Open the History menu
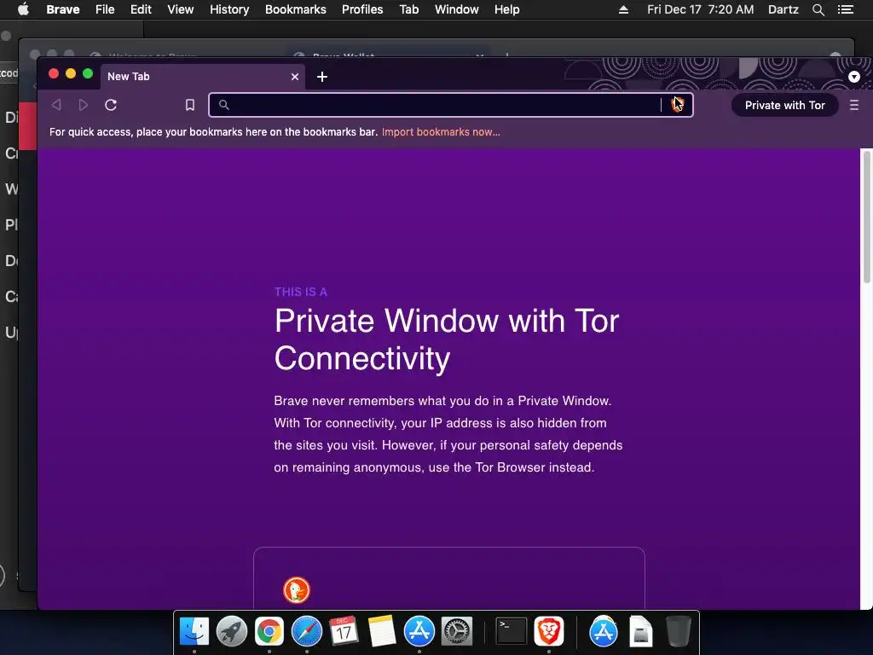This screenshot has height=655, width=873. pos(229,9)
